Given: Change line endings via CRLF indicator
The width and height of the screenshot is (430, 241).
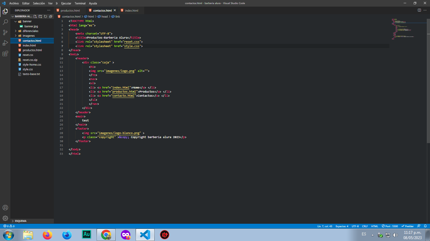Looking at the screenshot, I should click(365, 226).
